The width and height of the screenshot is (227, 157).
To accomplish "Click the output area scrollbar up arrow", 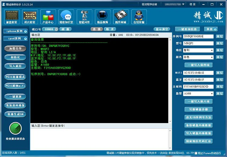I will 170,40.
